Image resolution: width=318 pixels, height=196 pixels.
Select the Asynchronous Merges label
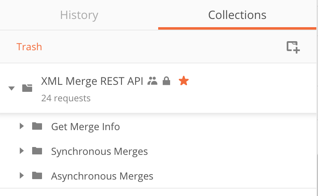pyautogui.click(x=102, y=176)
